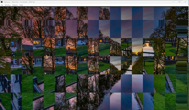The image size is (189, 110).
Task: Open the Window menu
Action: click(8, 5)
